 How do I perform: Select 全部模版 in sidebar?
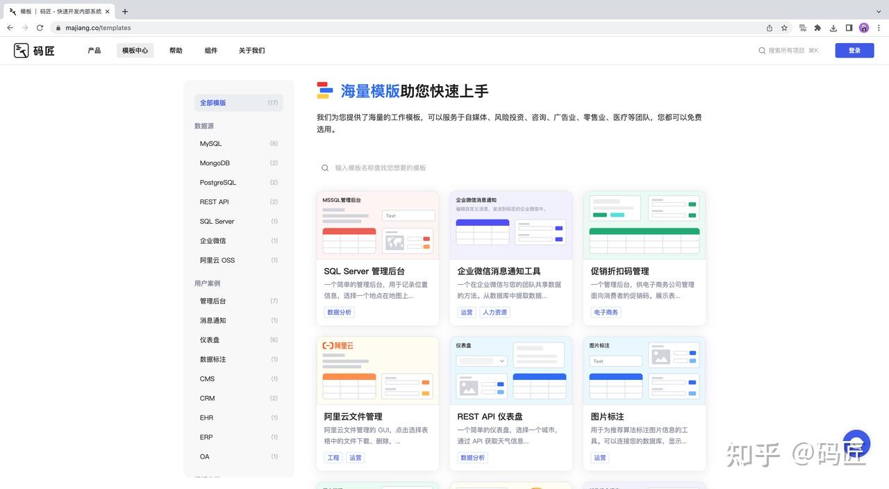click(x=239, y=103)
